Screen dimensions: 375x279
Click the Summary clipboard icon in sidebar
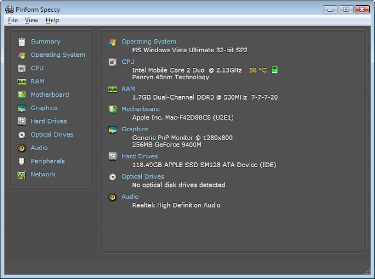pyautogui.click(x=22, y=42)
